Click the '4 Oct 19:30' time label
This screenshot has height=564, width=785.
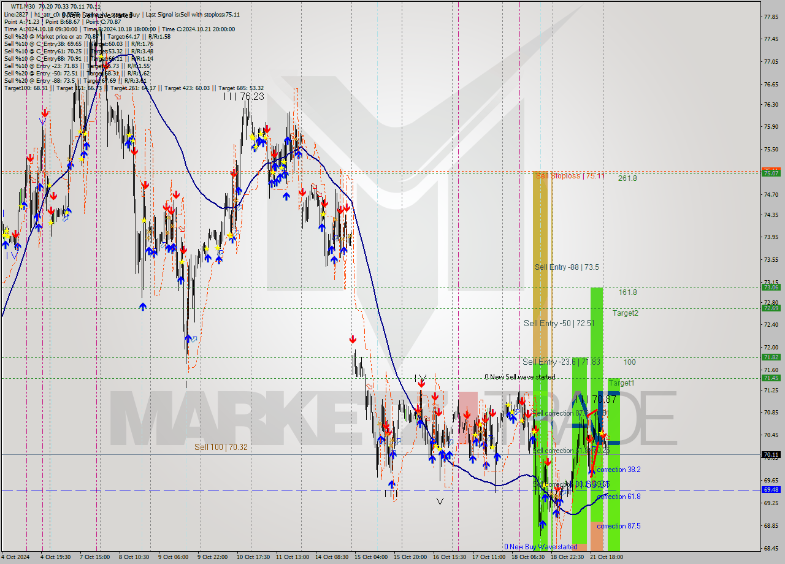pyautogui.click(x=54, y=557)
